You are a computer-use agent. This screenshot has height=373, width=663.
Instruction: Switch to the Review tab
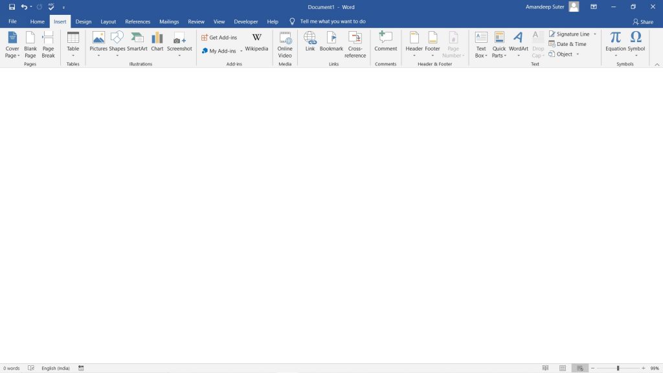[196, 21]
